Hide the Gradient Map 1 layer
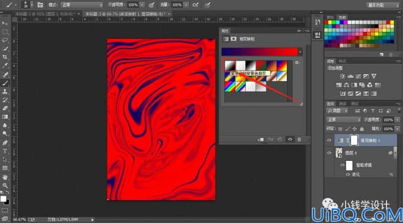The height and width of the screenshot is (223, 403). [x=329, y=140]
